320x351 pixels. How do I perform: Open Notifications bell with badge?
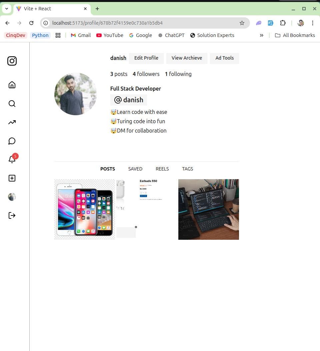click(x=12, y=159)
